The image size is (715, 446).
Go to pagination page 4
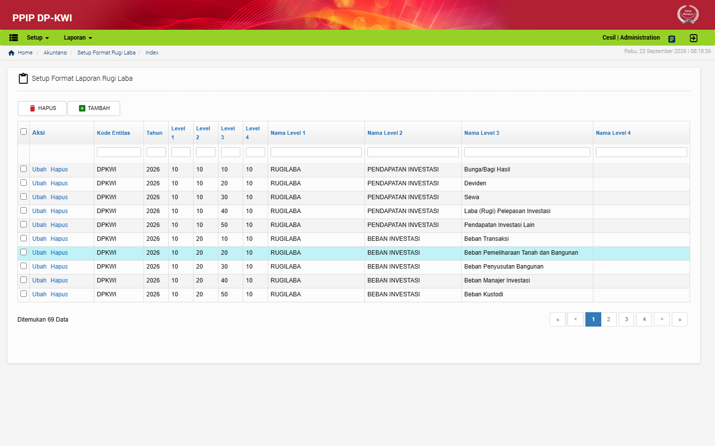click(644, 320)
